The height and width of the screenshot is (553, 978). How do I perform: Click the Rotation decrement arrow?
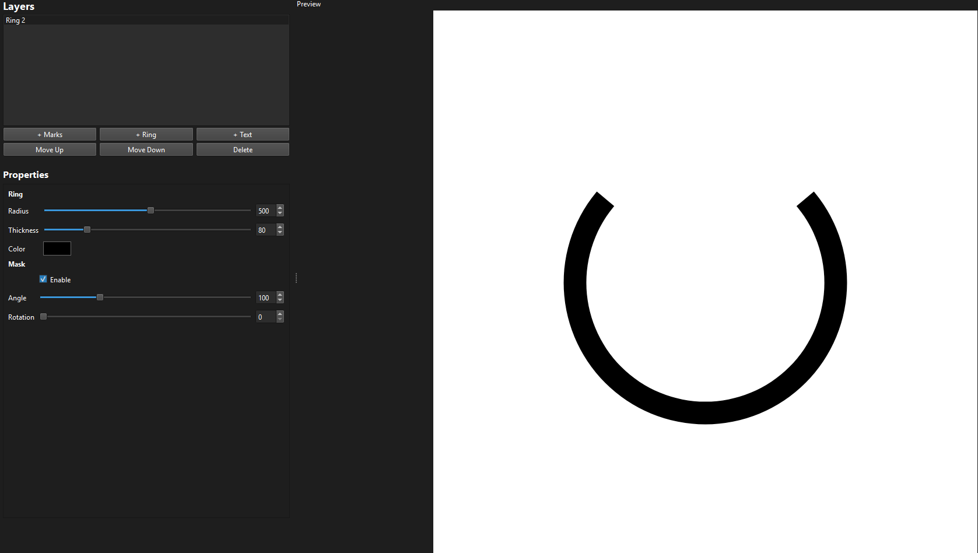click(280, 319)
